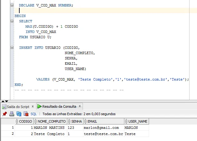Collapse the INSERT INTO statement fold
The width and height of the screenshot is (197, 141).
12,48
